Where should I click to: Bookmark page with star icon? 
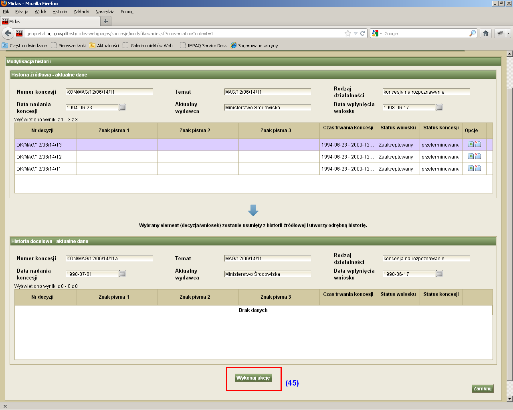pos(348,34)
